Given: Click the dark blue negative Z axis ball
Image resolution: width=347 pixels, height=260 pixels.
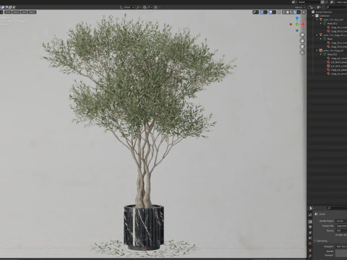Looking at the screenshot, I should pos(297,30).
